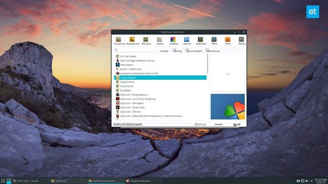Click the Cancel button
Viewport: 328px width, 184px height.
point(218,124)
